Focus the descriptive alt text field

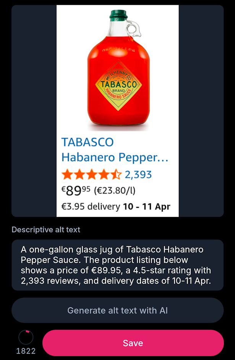pos(117,265)
